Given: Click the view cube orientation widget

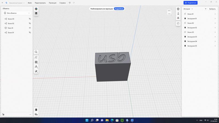Looking at the screenshot, I should (x=169, y=12).
